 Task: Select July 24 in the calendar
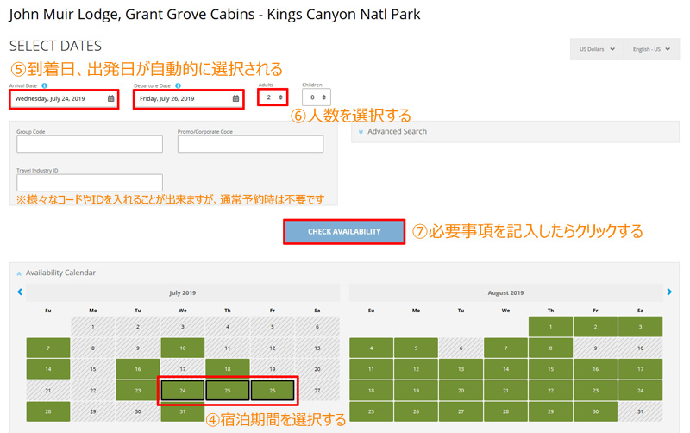[183, 391]
